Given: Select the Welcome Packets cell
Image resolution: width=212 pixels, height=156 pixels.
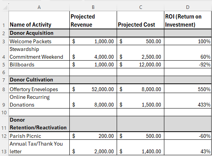Looking at the screenshot, I should point(39,41).
